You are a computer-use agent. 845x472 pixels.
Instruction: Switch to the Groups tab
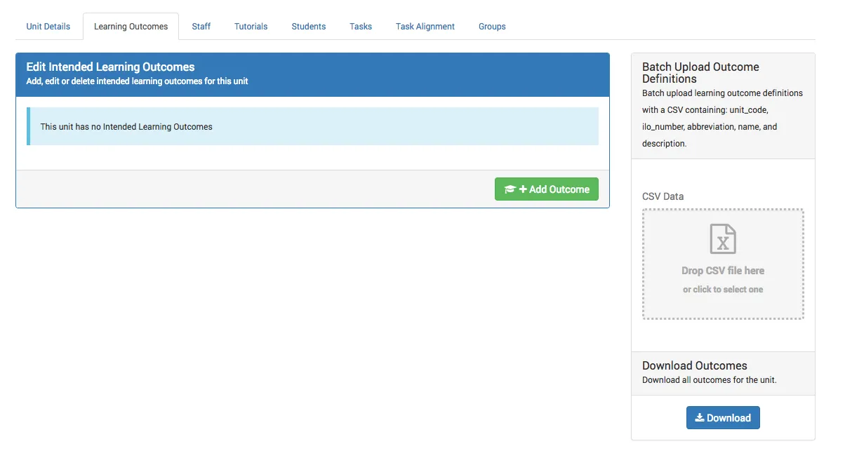(491, 26)
